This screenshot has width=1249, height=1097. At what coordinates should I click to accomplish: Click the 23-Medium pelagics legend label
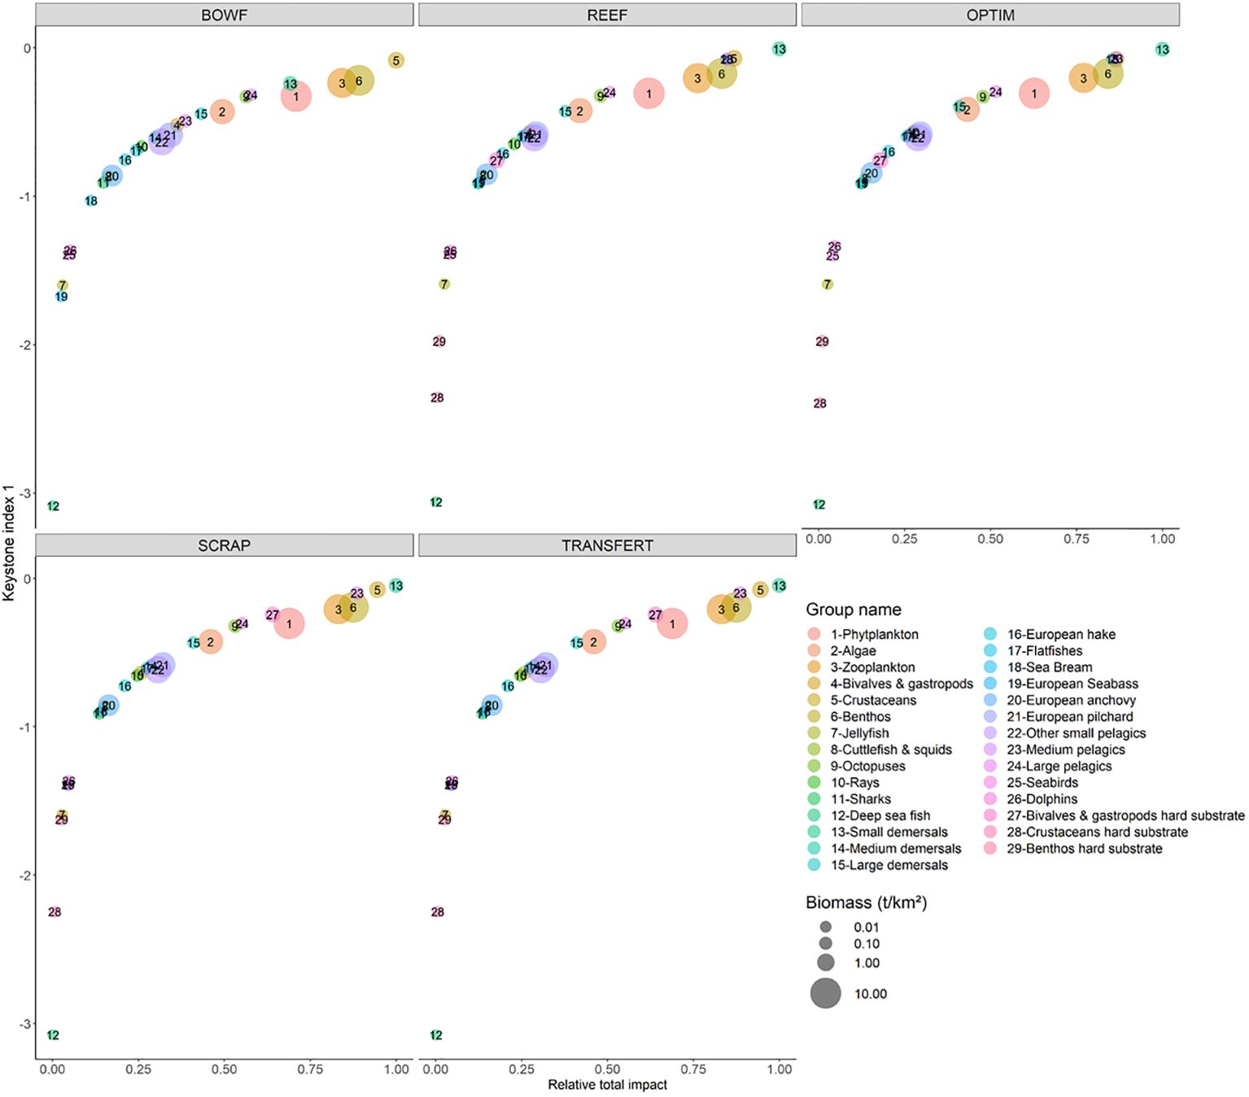tap(1066, 750)
